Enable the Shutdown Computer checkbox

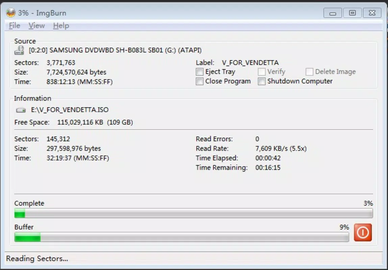262,81
